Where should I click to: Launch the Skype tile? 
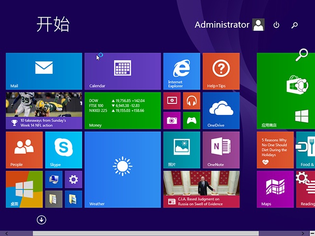click(63, 150)
